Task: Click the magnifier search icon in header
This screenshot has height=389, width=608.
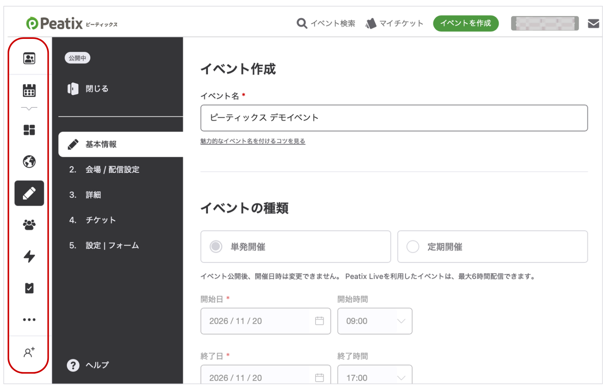Action: [302, 23]
